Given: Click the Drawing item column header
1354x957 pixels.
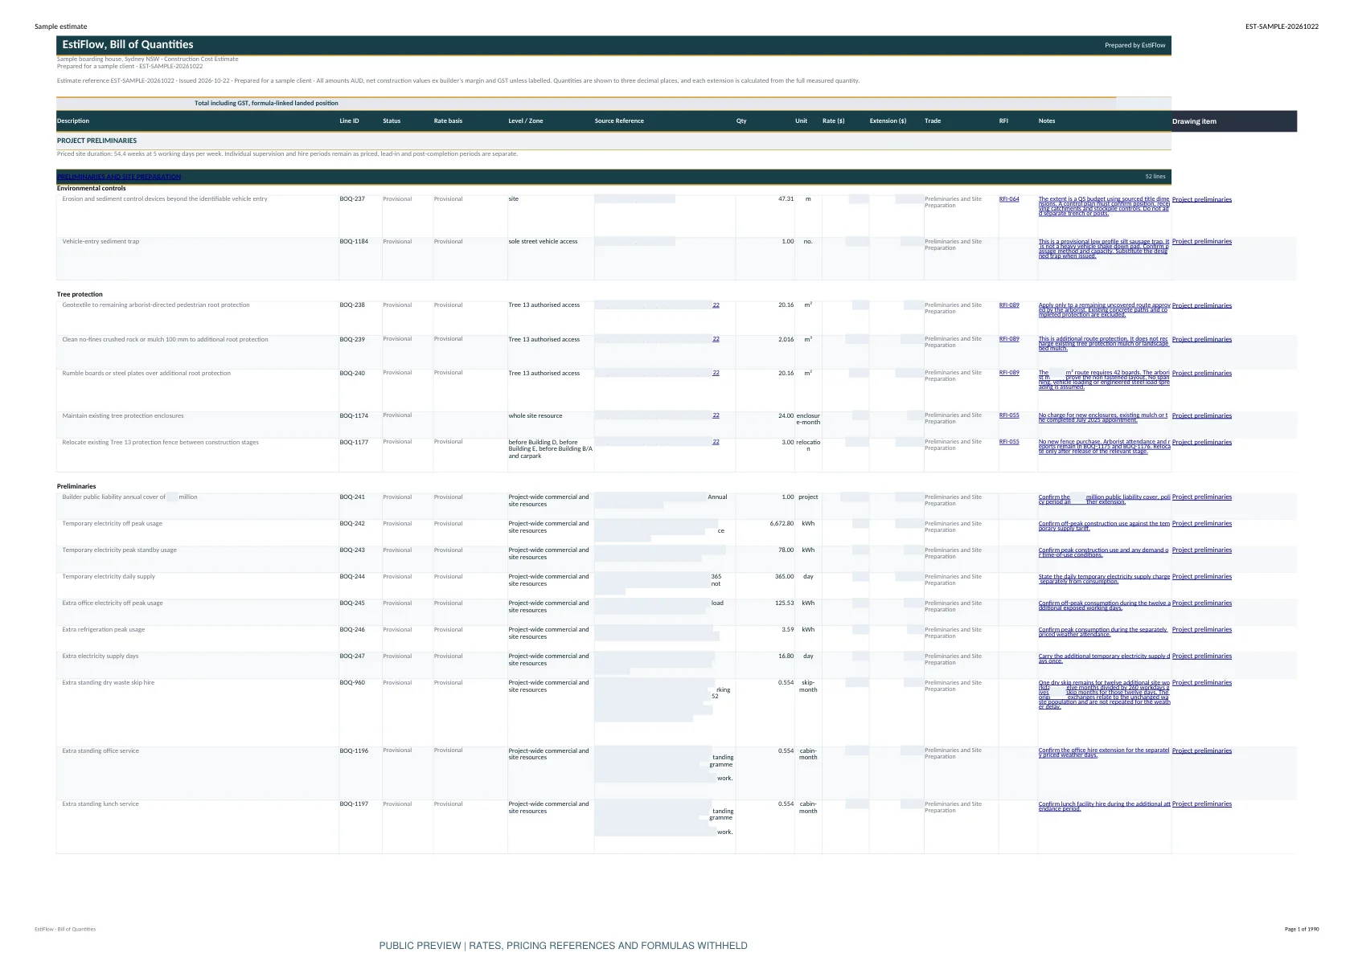Looking at the screenshot, I should pyautogui.click(x=1194, y=121).
